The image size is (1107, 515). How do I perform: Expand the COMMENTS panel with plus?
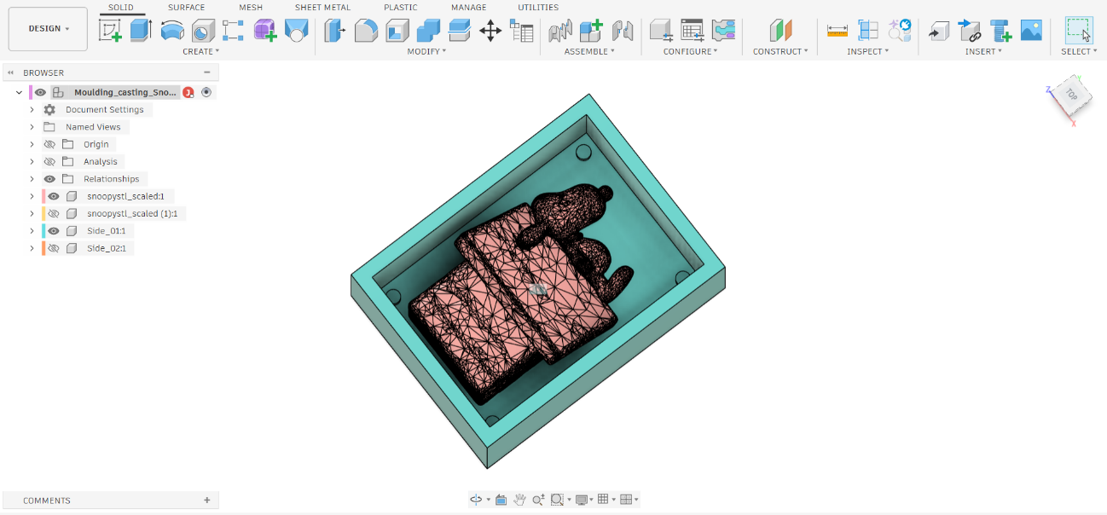tap(207, 501)
